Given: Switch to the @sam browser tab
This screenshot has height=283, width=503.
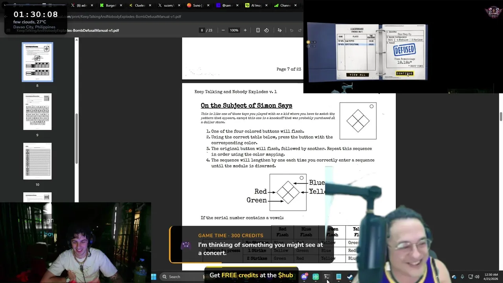Looking at the screenshot, I should (x=228, y=6).
